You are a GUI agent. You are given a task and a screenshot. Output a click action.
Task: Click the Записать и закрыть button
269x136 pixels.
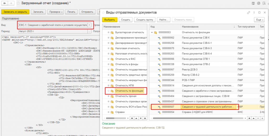point(15,12)
